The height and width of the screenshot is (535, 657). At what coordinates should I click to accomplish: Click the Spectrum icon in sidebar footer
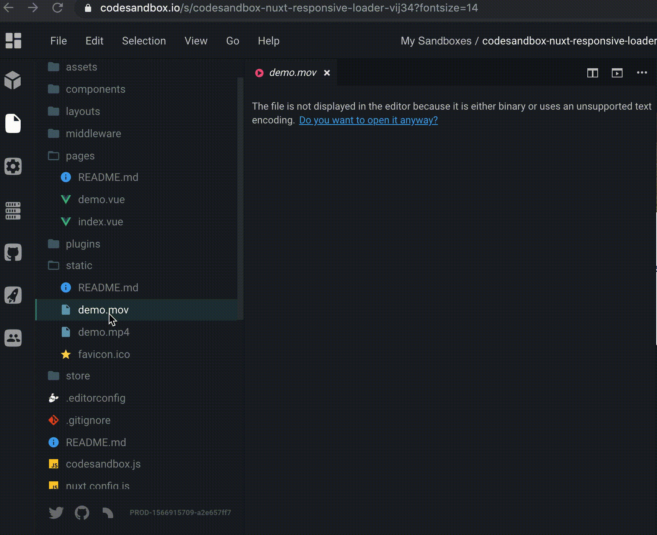tap(108, 513)
